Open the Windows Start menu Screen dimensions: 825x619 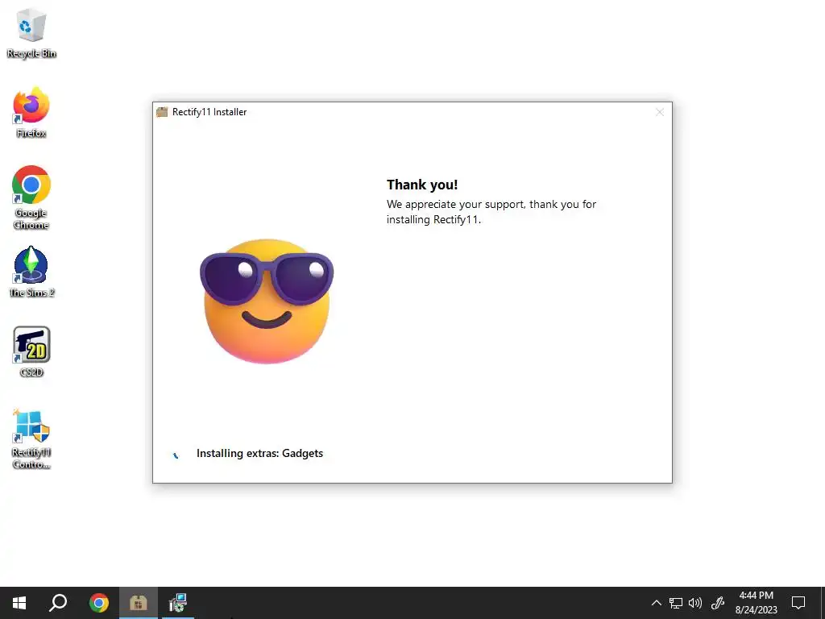tap(19, 603)
